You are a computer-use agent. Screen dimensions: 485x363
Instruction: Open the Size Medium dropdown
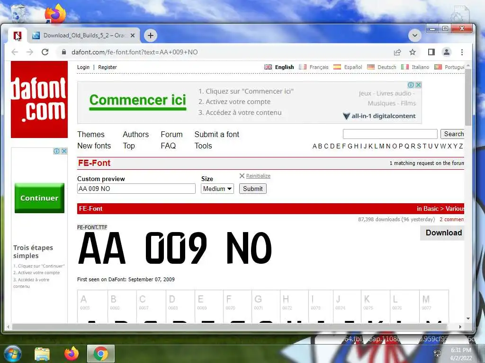[217, 189]
